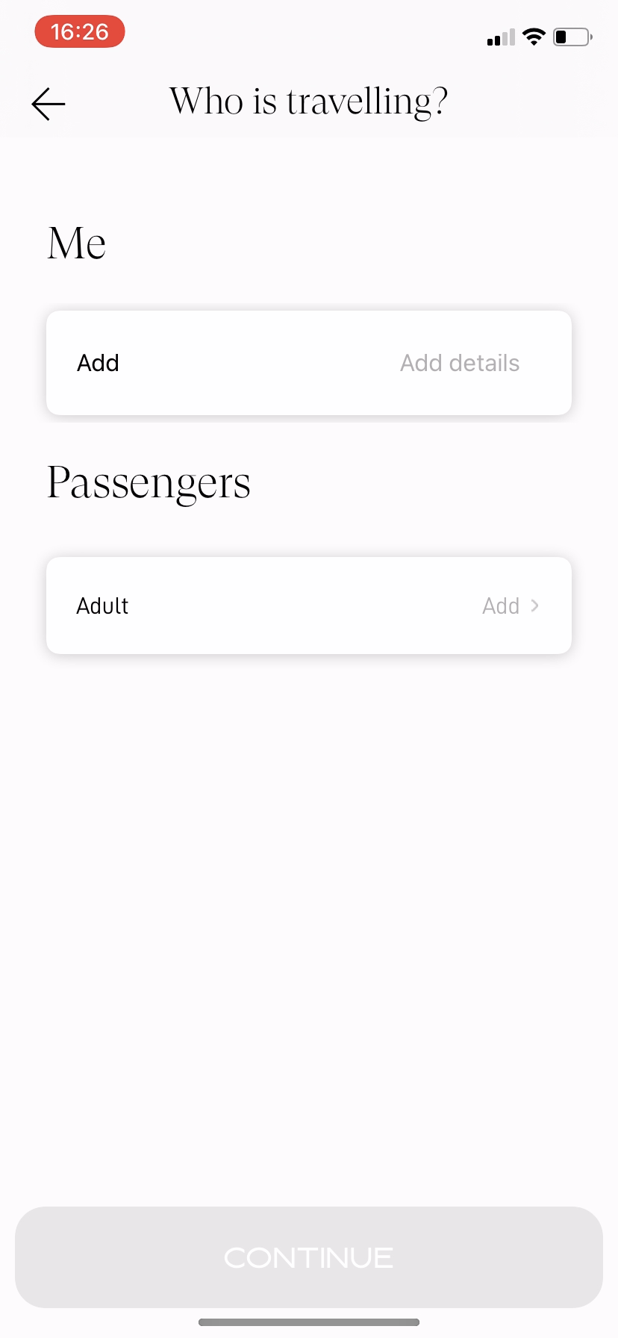The height and width of the screenshot is (1338, 618).
Task: Tap the back arrow icon
Action: click(x=49, y=104)
